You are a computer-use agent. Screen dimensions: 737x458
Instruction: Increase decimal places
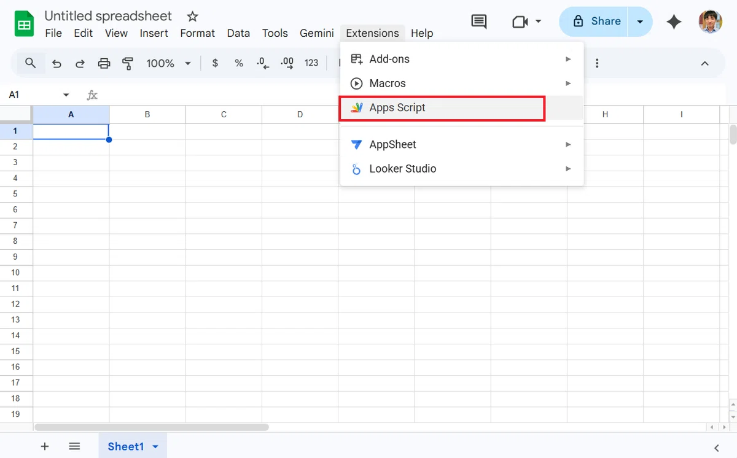click(287, 63)
